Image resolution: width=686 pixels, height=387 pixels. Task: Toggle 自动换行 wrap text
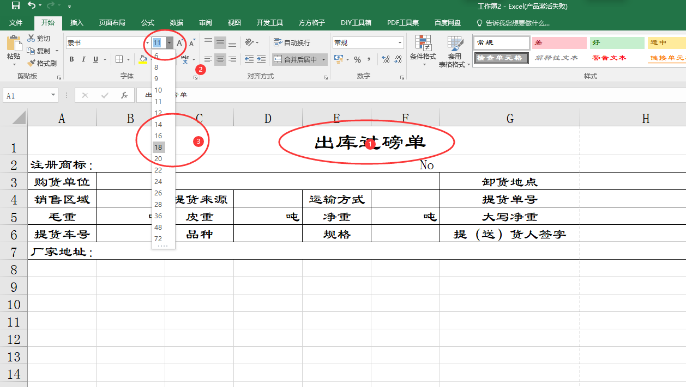(x=292, y=42)
